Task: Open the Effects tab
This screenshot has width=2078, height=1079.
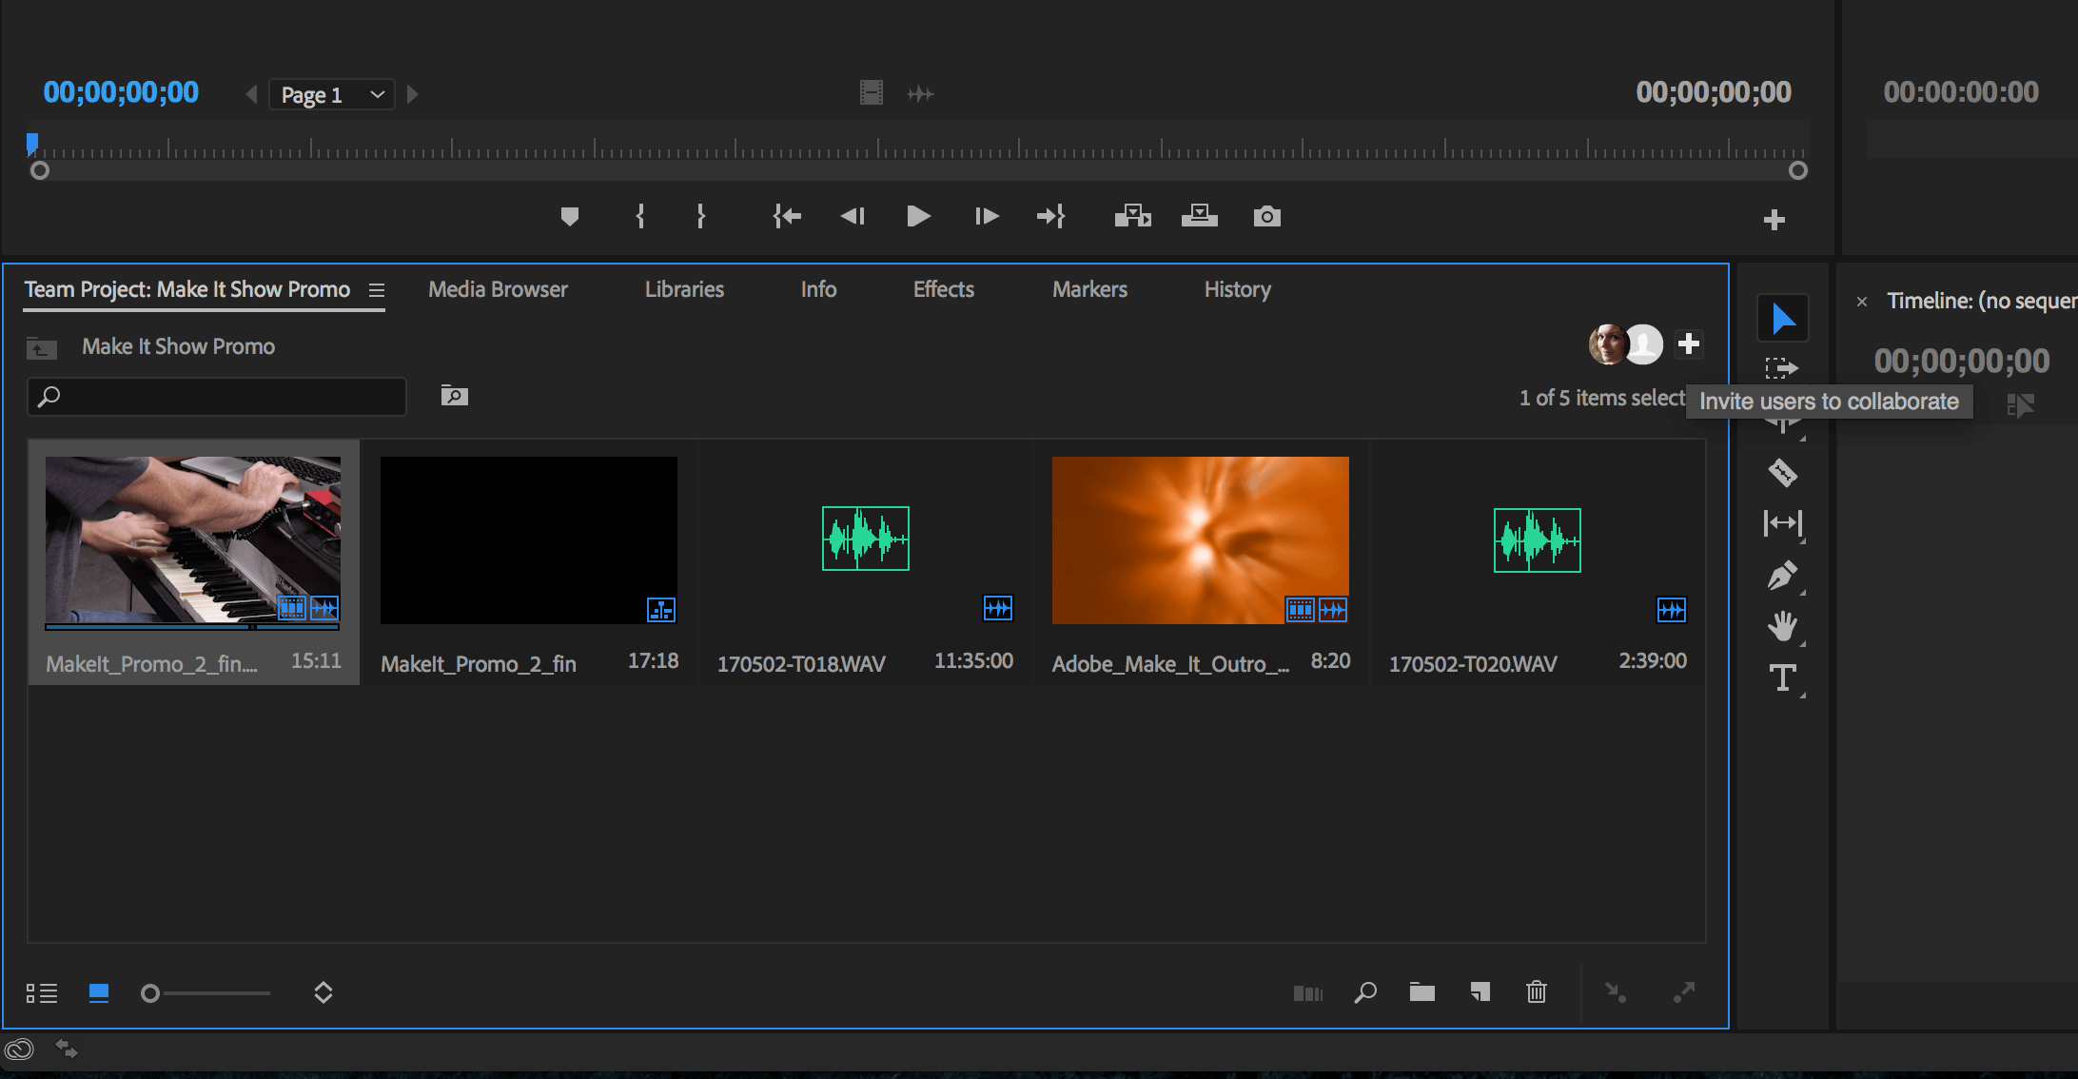Action: (943, 289)
